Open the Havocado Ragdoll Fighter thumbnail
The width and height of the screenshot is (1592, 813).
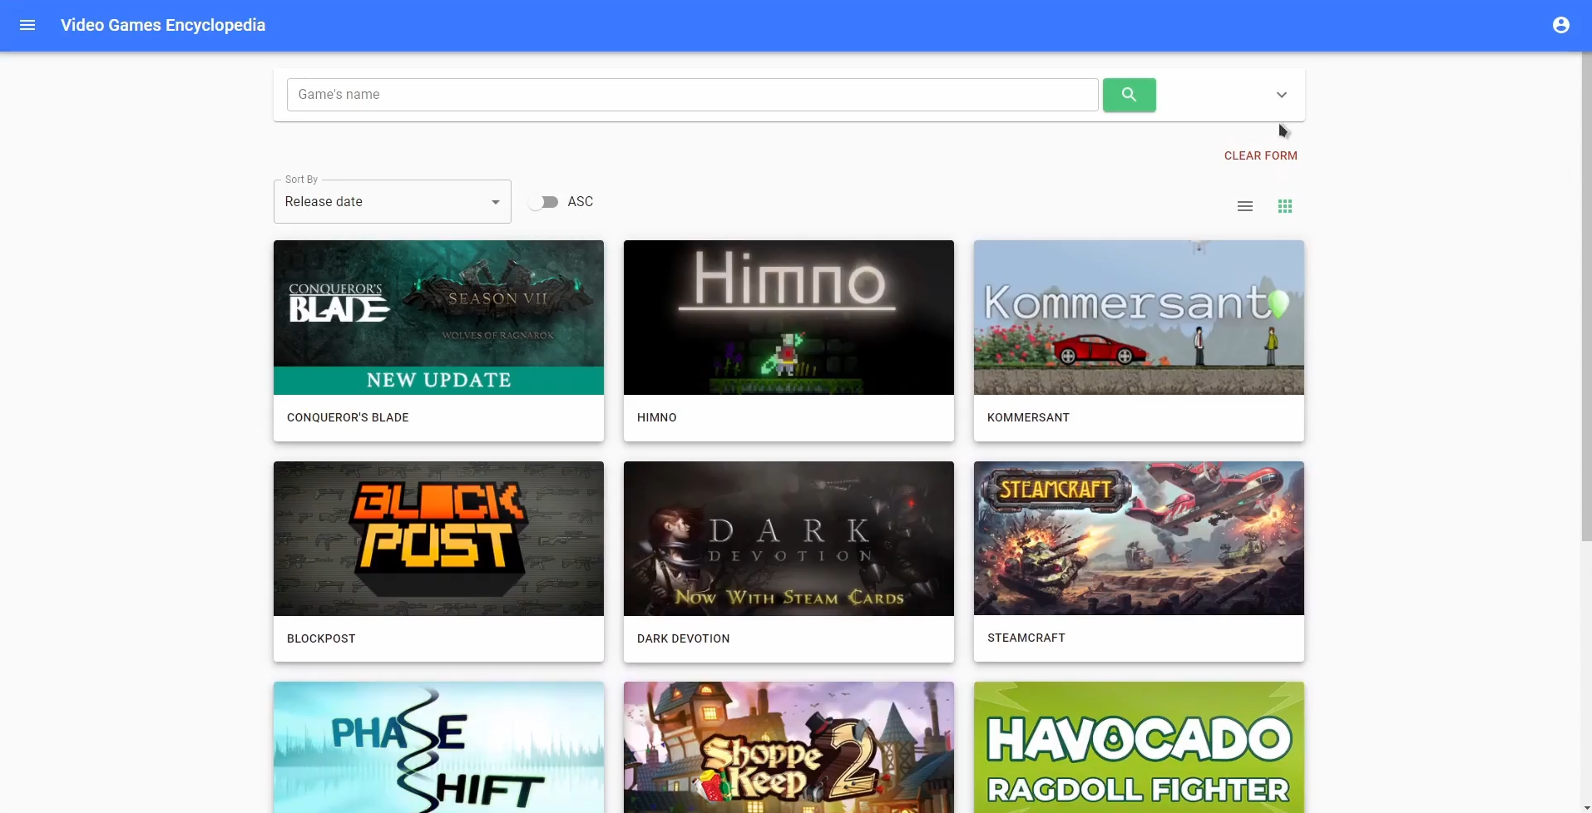point(1139,747)
